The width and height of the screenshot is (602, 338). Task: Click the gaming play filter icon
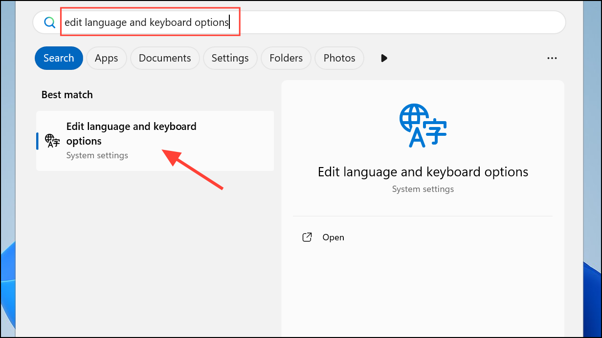tap(383, 58)
